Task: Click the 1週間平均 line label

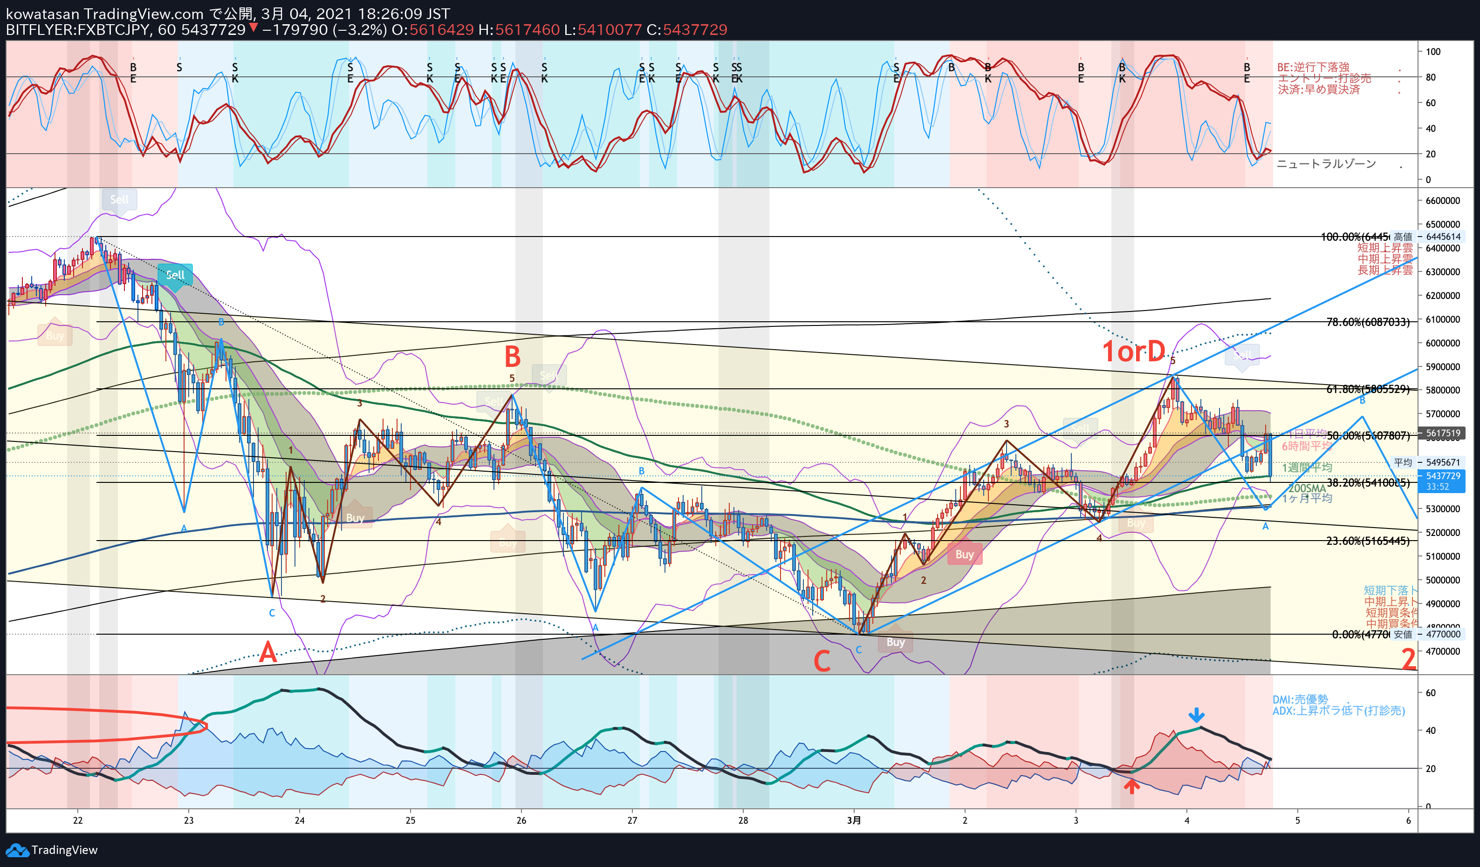Action: coord(1307,467)
